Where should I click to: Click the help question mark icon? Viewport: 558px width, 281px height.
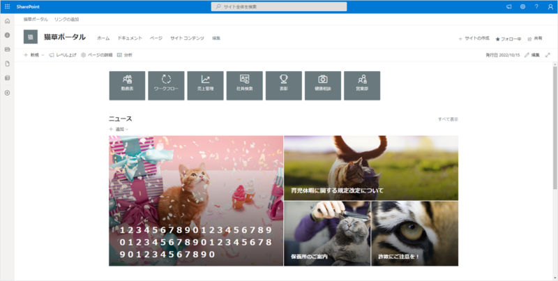coord(536,6)
